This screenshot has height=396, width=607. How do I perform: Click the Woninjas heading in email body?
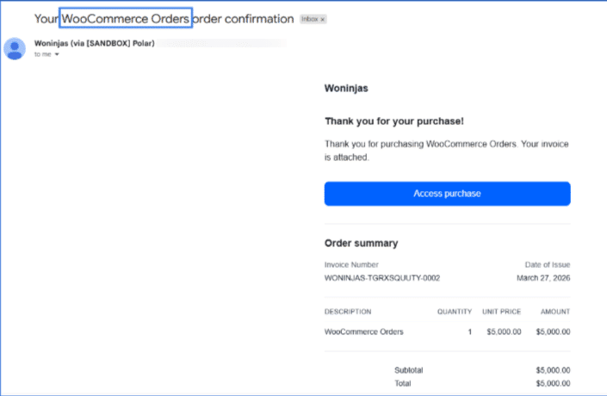click(346, 89)
